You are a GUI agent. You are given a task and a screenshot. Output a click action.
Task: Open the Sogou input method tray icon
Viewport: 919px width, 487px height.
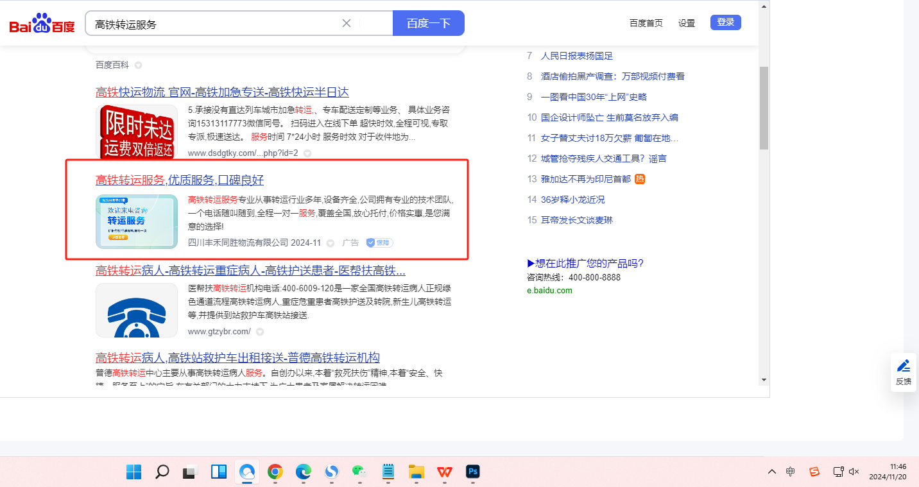(814, 472)
